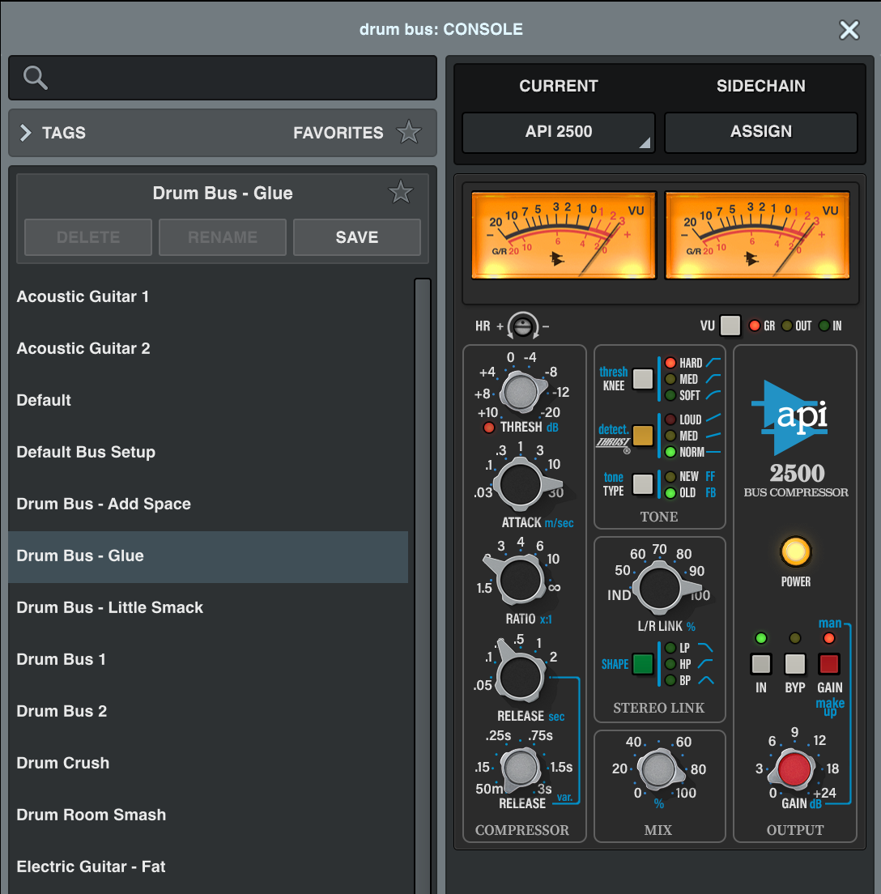Click the DELETE preset button
881x894 pixels.
(x=88, y=237)
